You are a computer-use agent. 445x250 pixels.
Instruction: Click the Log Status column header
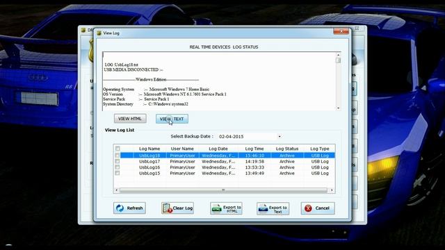click(287, 149)
